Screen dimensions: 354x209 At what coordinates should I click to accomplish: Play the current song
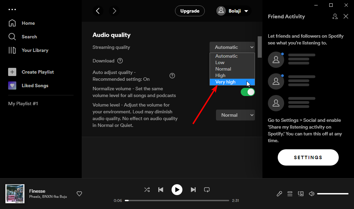177,190
